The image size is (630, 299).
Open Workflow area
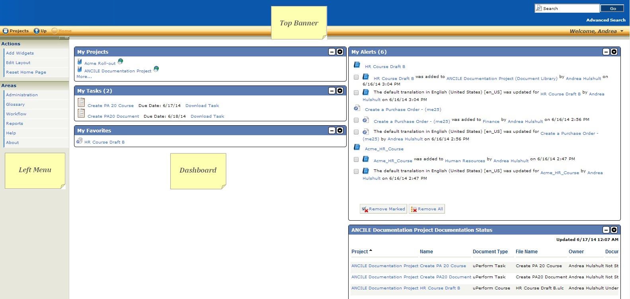(16, 114)
